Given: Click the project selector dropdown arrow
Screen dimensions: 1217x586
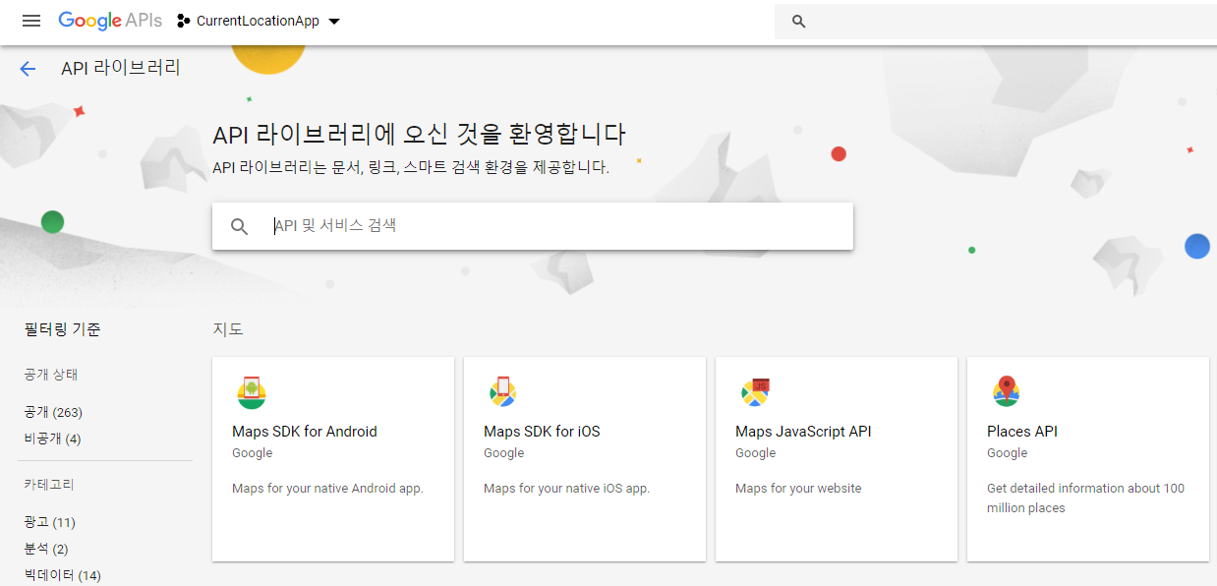Looking at the screenshot, I should (334, 22).
